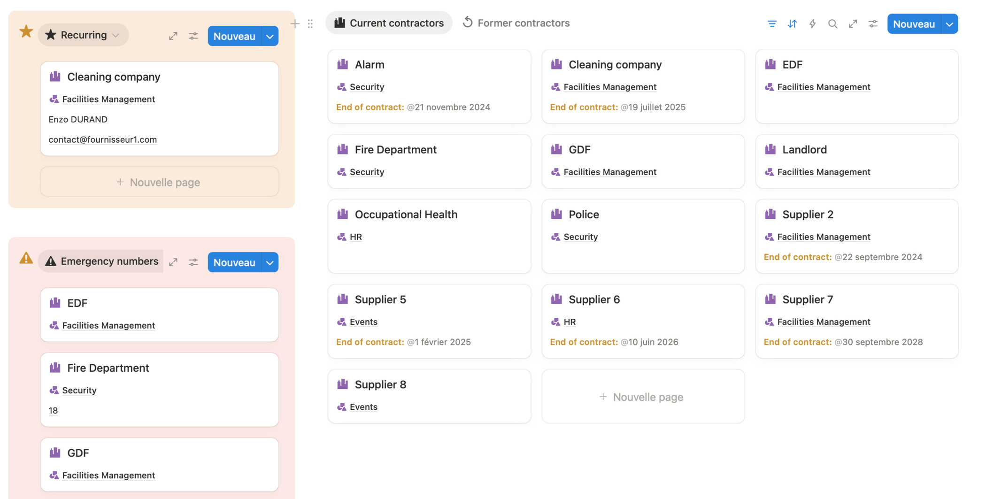Open the top-right Nouveau dropdown arrow
Image resolution: width=986 pixels, height=499 pixels.
[949, 24]
